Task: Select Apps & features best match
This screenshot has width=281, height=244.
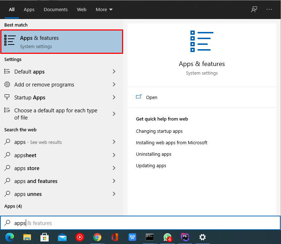Action: click(x=62, y=42)
